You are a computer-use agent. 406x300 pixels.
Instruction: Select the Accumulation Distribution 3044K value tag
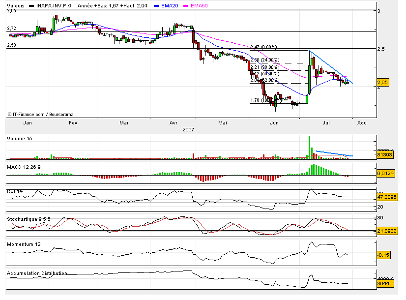(385, 284)
